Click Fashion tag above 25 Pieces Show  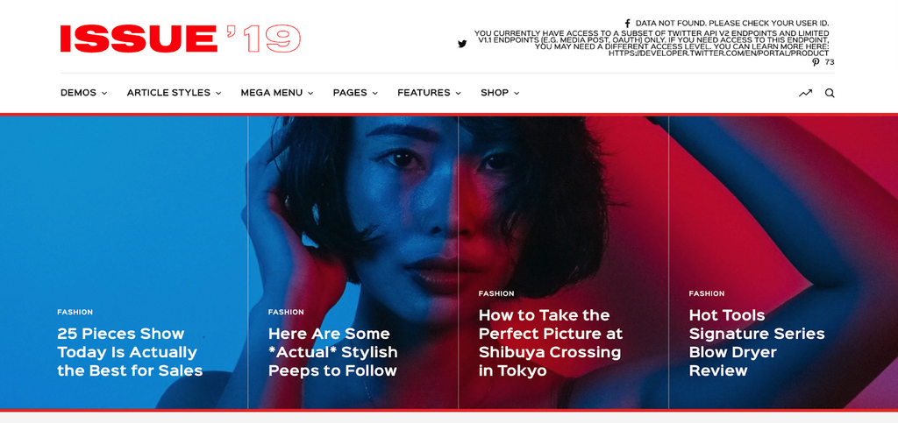75,312
